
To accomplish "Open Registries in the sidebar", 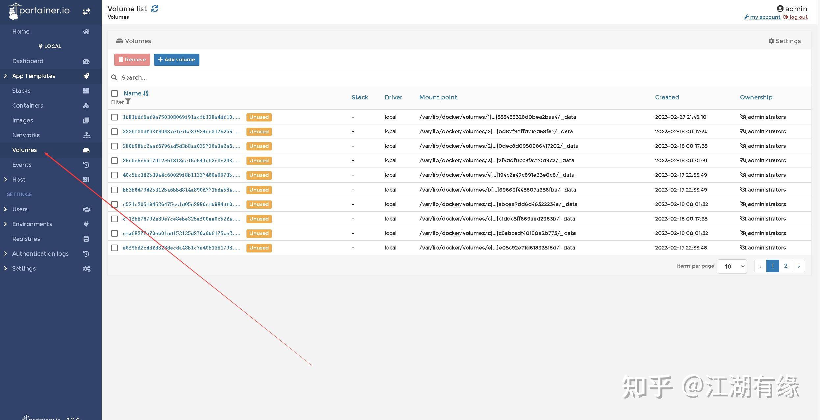I will [x=51, y=239].
